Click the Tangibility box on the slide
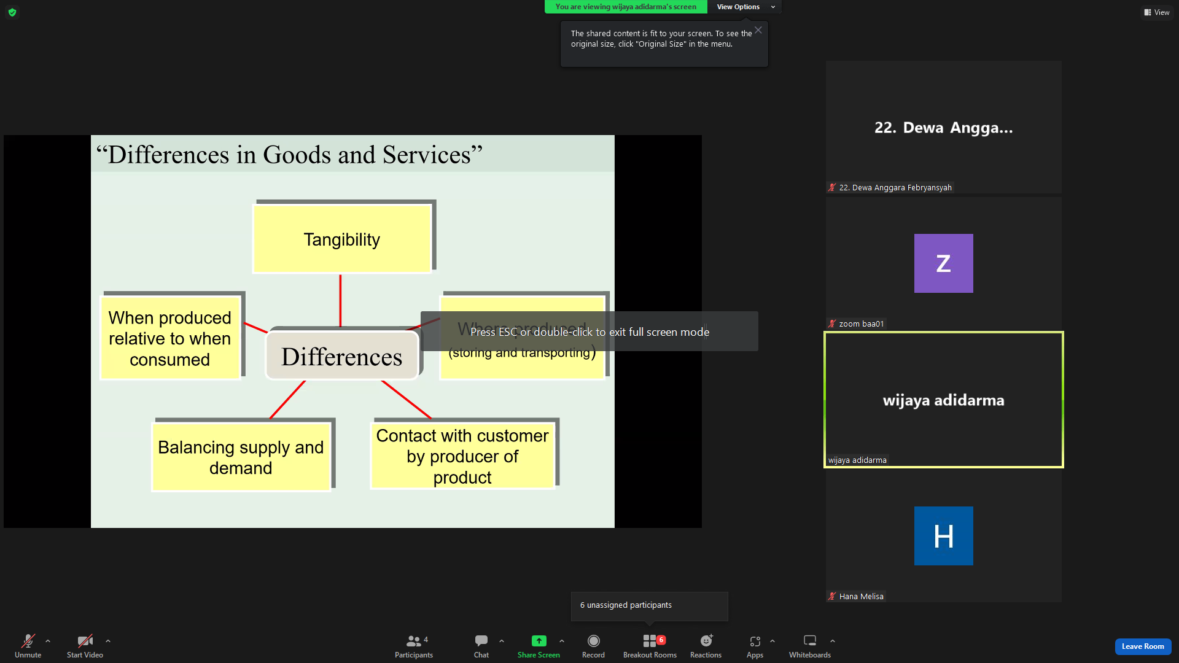 [342, 239]
